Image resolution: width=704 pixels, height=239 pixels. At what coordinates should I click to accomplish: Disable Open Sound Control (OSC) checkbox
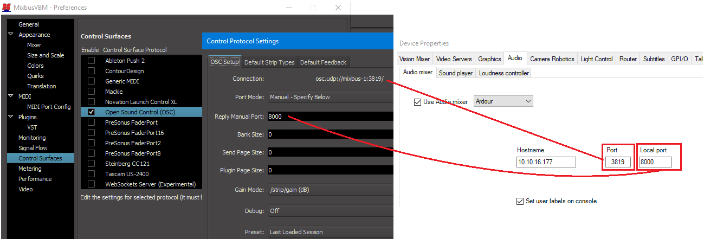click(91, 112)
